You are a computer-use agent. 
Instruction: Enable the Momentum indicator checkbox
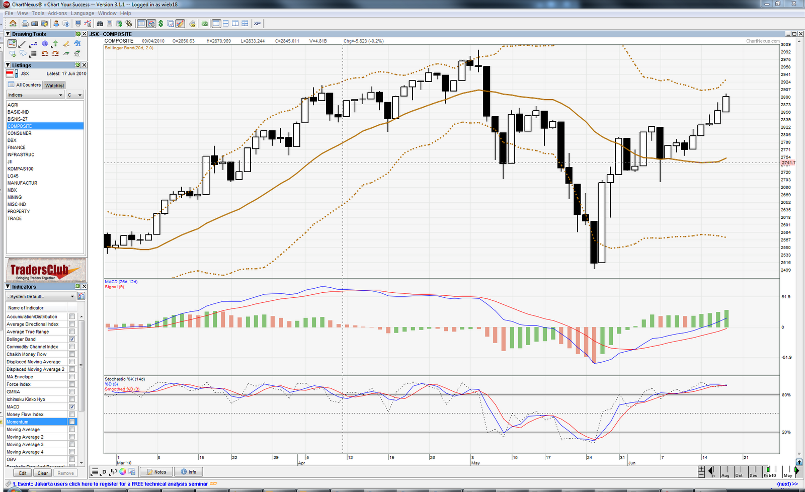72,422
